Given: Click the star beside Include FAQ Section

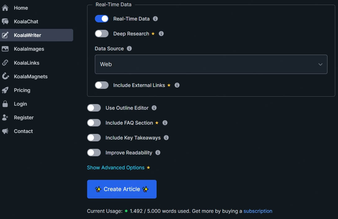Looking at the screenshot, I should pyautogui.click(x=157, y=123).
